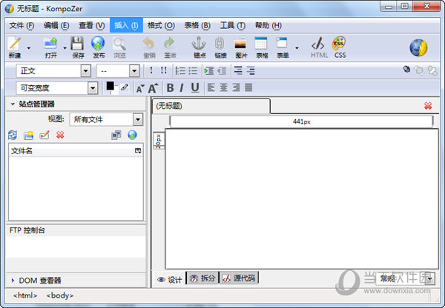Click the KompoZer globe logo in toolbar
This screenshot has width=445, height=308.
(418, 47)
